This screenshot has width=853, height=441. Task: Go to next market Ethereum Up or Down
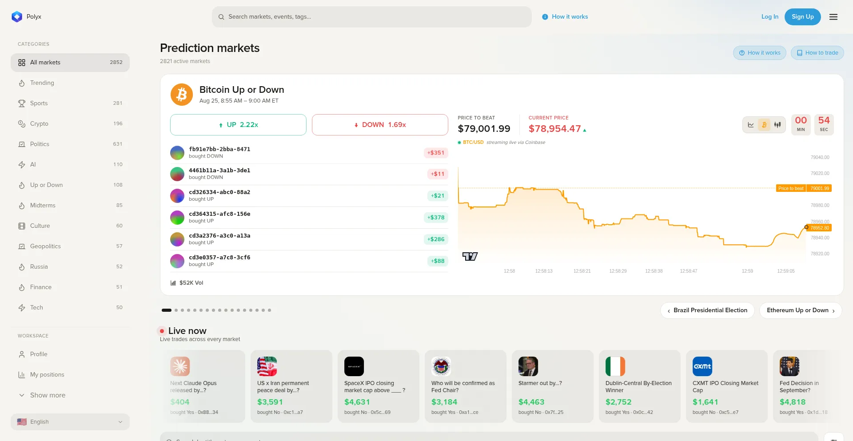(801, 310)
